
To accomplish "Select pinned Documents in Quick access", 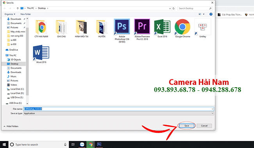I will pos(16,23).
